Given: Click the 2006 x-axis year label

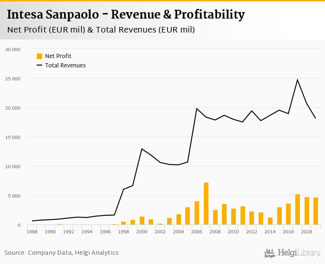Looking at the screenshot, I should (197, 231).
